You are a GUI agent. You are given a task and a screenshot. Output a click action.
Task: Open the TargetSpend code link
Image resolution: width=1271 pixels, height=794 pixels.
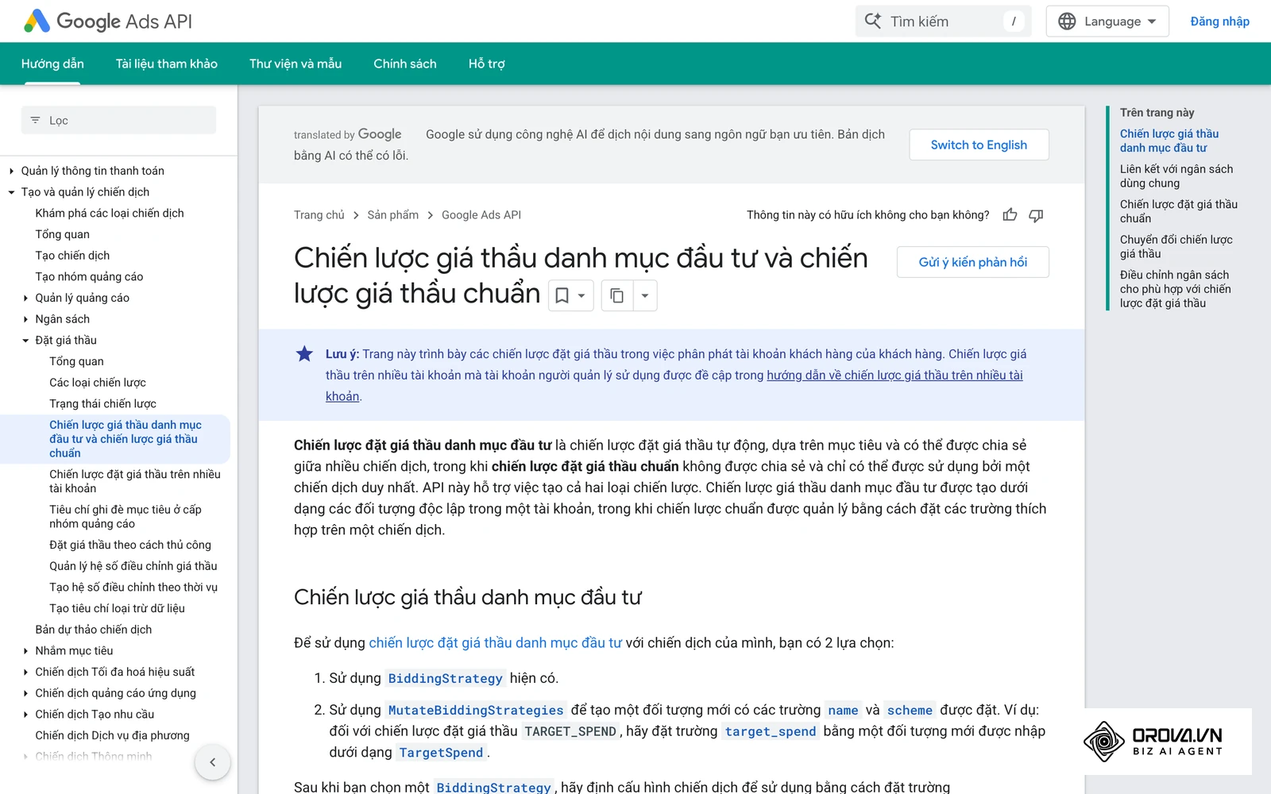tap(441, 753)
